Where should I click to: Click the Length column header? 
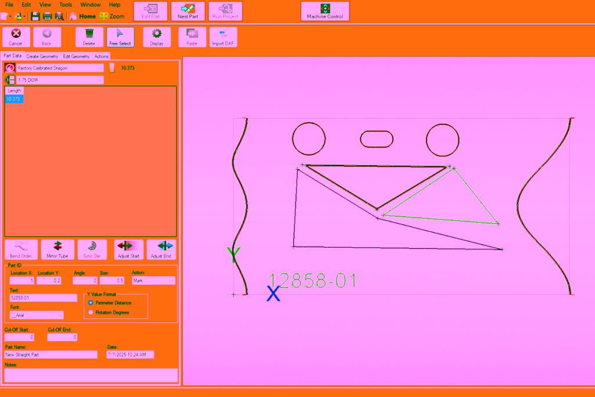tap(15, 91)
